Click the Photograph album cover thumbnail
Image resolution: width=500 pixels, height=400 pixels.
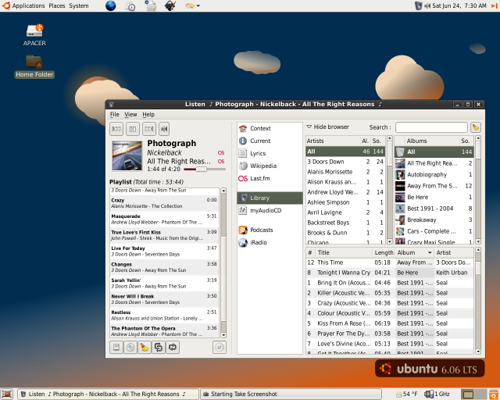[x=127, y=155]
